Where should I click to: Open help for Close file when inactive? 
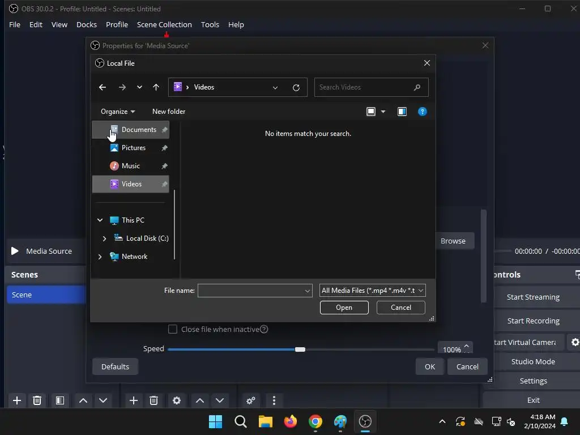tap(264, 329)
